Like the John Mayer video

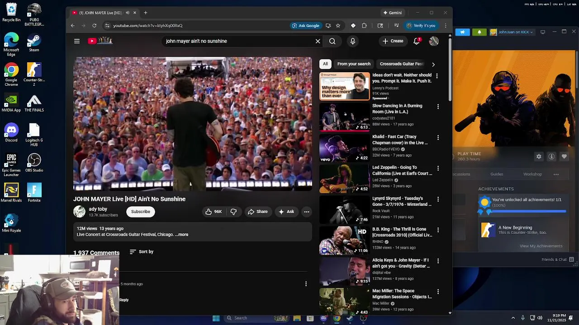click(x=214, y=212)
